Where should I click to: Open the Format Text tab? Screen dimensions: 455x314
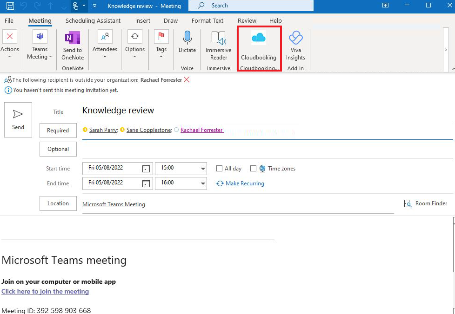coord(207,20)
